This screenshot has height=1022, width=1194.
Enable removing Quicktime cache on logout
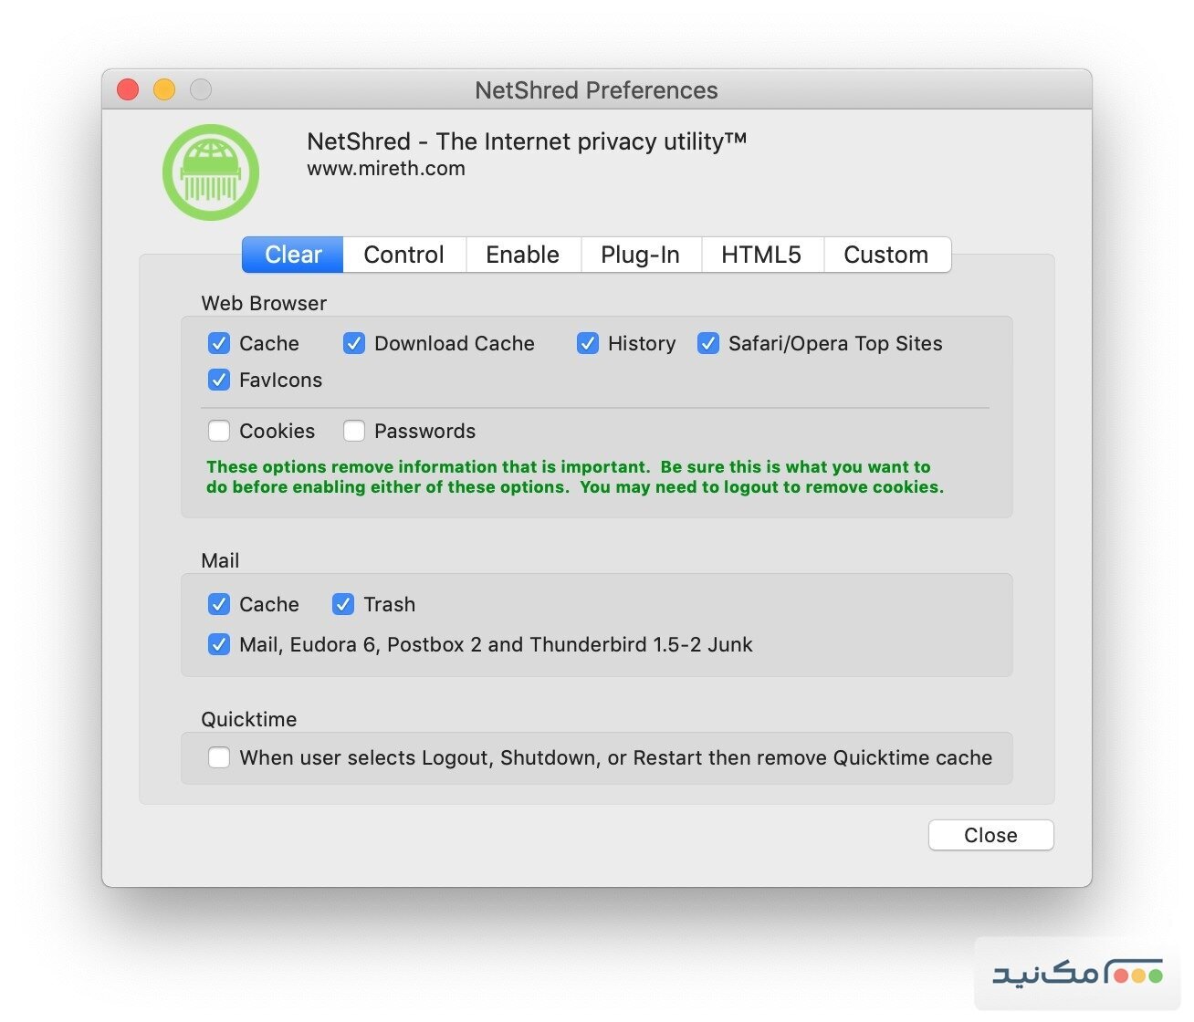[219, 757]
